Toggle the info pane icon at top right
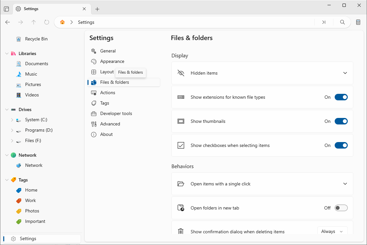 click(x=358, y=22)
